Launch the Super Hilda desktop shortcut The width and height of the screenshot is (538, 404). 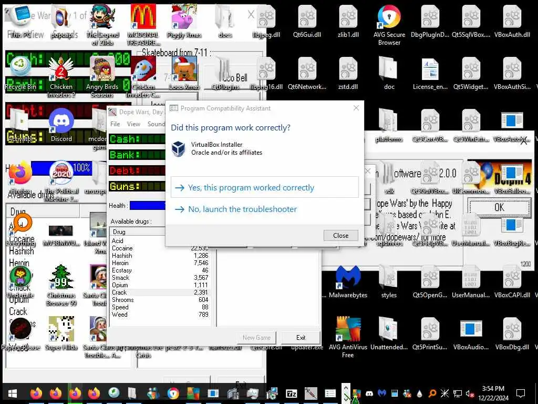[x=61, y=333]
